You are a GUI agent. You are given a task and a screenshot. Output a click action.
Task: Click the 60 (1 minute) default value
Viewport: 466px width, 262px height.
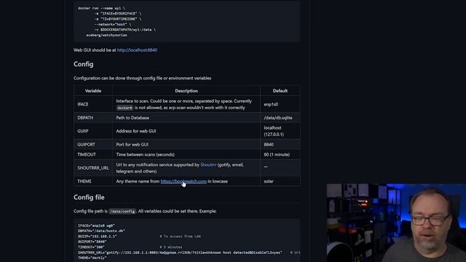[x=277, y=154]
